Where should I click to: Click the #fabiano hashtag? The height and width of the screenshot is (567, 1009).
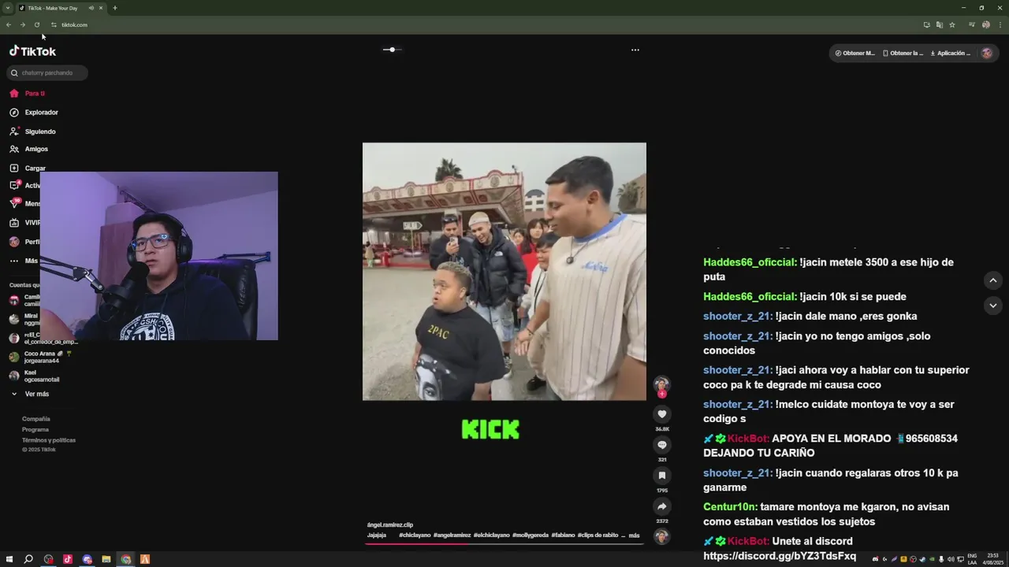coord(563,535)
